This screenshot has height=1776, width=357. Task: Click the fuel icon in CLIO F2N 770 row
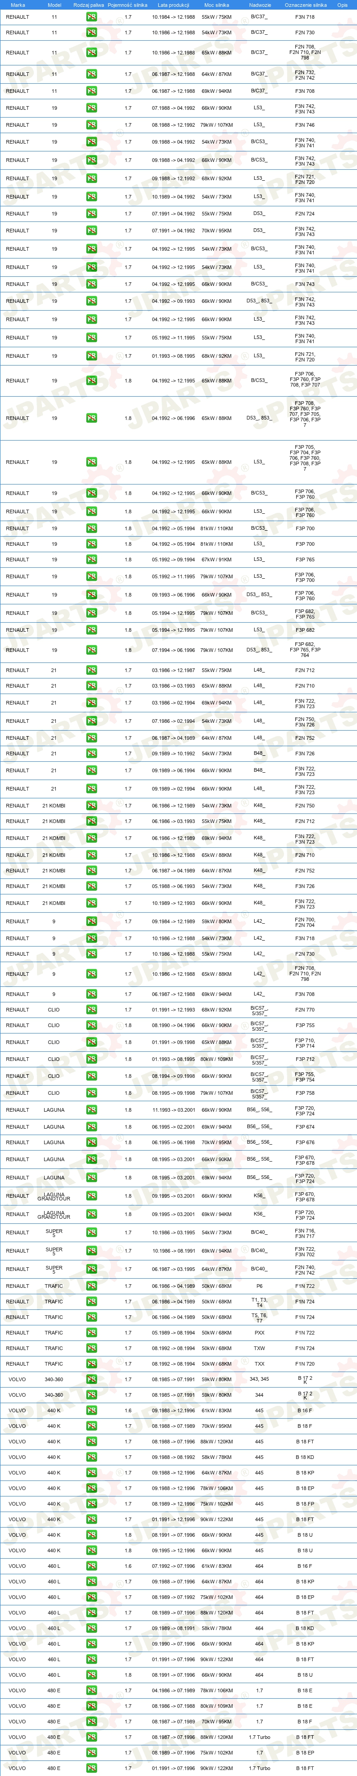(91, 1010)
